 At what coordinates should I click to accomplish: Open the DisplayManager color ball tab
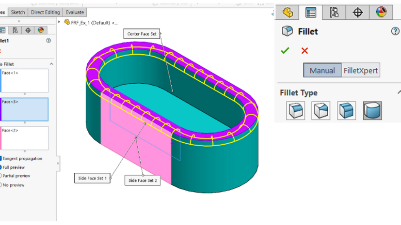(381, 12)
